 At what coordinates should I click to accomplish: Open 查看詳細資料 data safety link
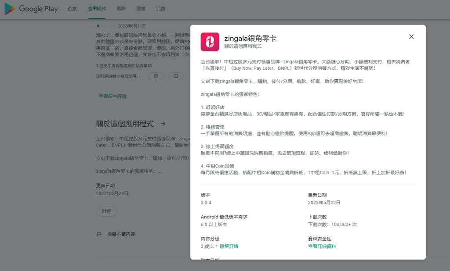322,246
